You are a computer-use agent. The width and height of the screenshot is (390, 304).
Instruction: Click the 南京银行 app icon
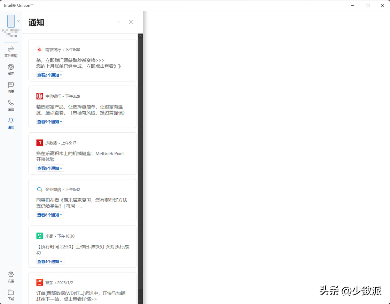[x=40, y=50]
